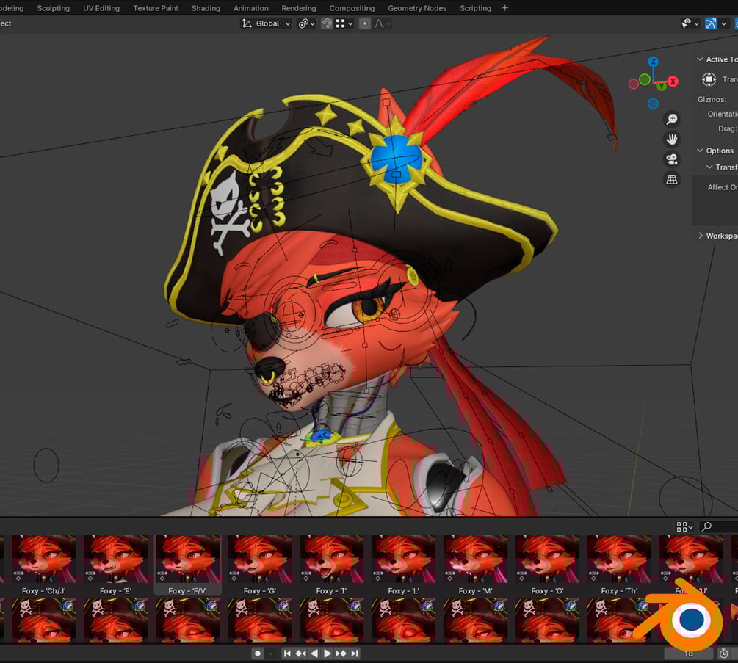Click the current frame field showing 18

click(689, 653)
